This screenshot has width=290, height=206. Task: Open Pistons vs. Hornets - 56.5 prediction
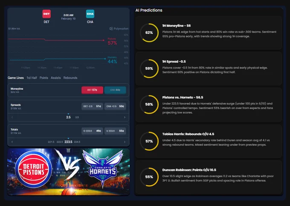209,105
